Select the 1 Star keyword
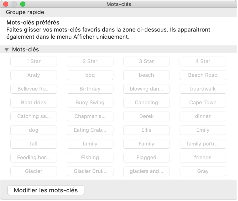Viewport: 238px width, 201px height. click(x=33, y=61)
